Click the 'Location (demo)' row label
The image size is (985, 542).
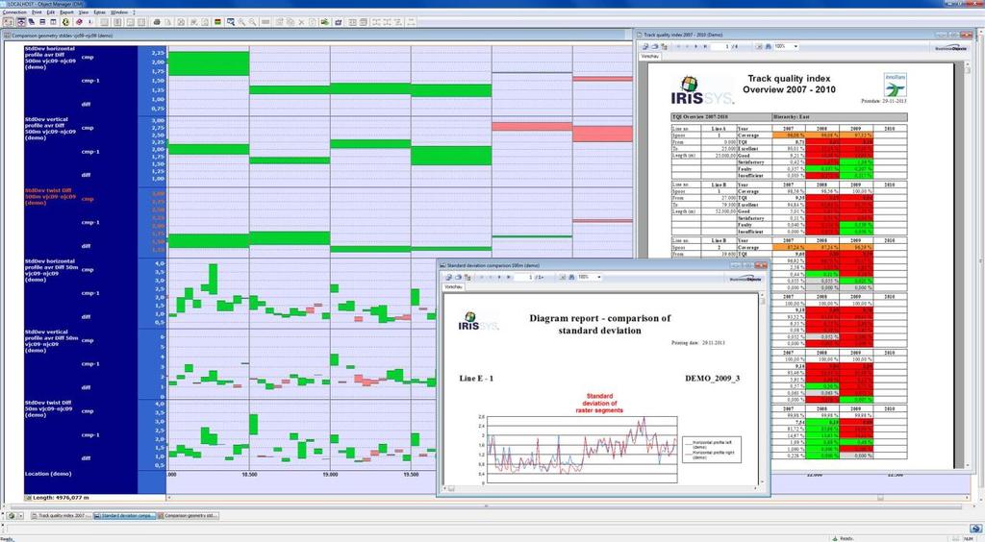pyautogui.click(x=48, y=475)
